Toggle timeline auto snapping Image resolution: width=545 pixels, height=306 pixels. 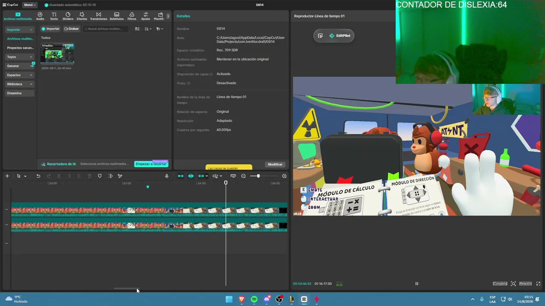tap(191, 176)
